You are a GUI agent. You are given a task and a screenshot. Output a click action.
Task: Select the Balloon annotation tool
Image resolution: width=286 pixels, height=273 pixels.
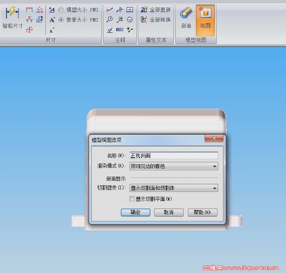coord(109,19)
